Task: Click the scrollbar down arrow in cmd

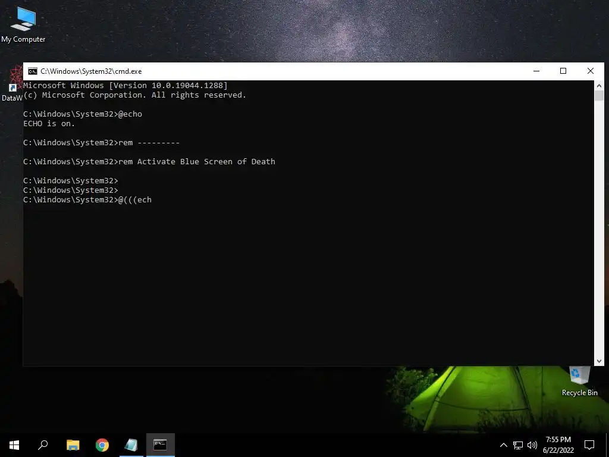Action: [x=599, y=361]
